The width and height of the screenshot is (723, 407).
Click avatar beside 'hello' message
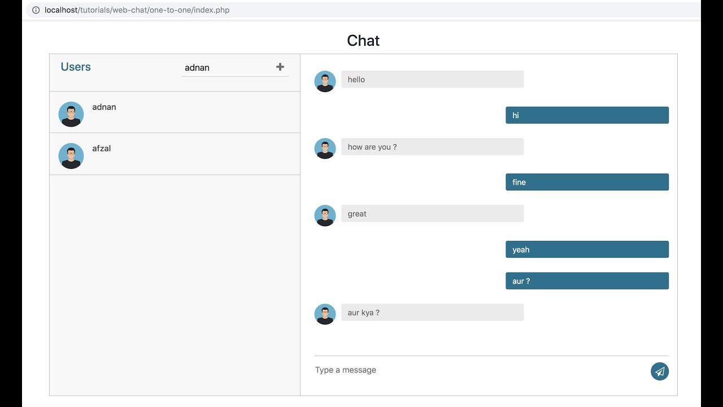tap(325, 81)
